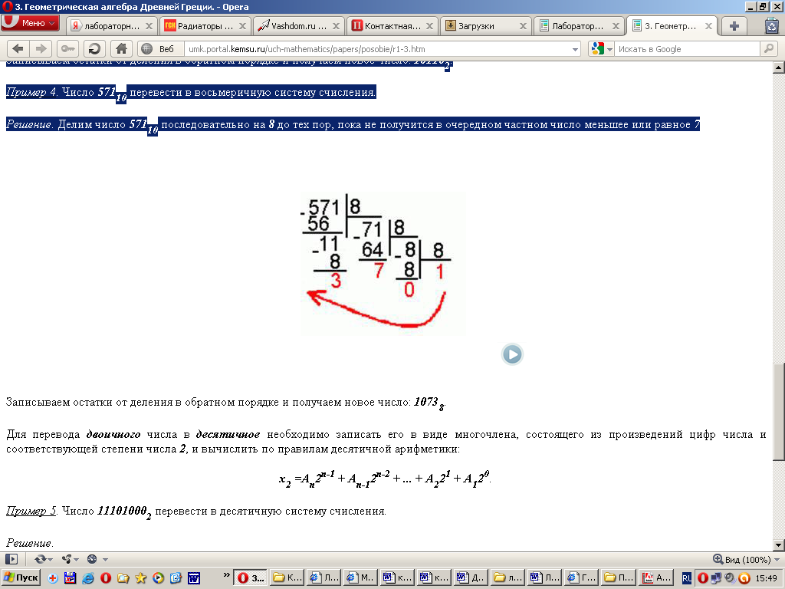This screenshot has height=589, width=785.
Task: Reload the current page
Action: pyautogui.click(x=94, y=49)
